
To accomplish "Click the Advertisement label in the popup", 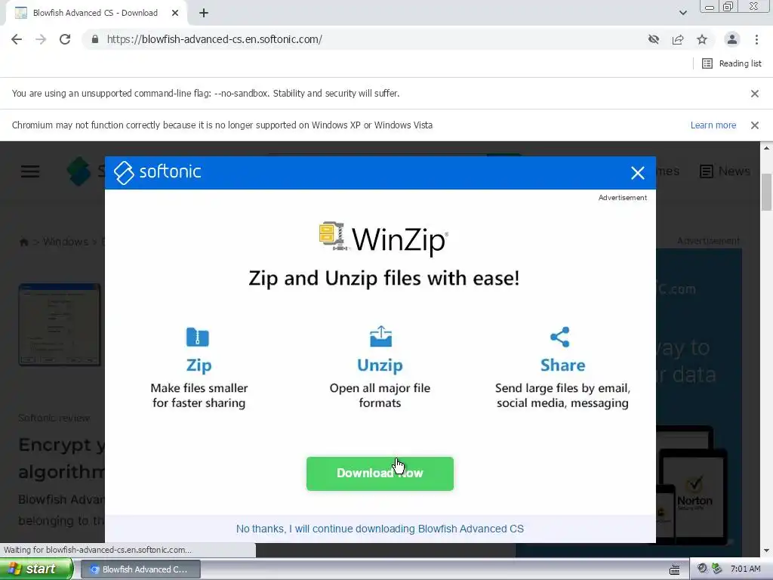I will 623,198.
